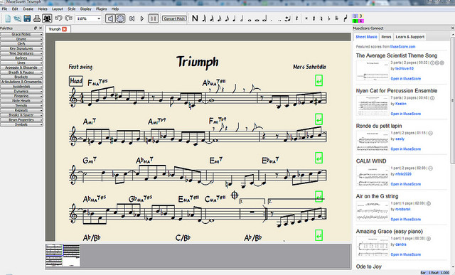Select the double whole note duration

(x=257, y=20)
